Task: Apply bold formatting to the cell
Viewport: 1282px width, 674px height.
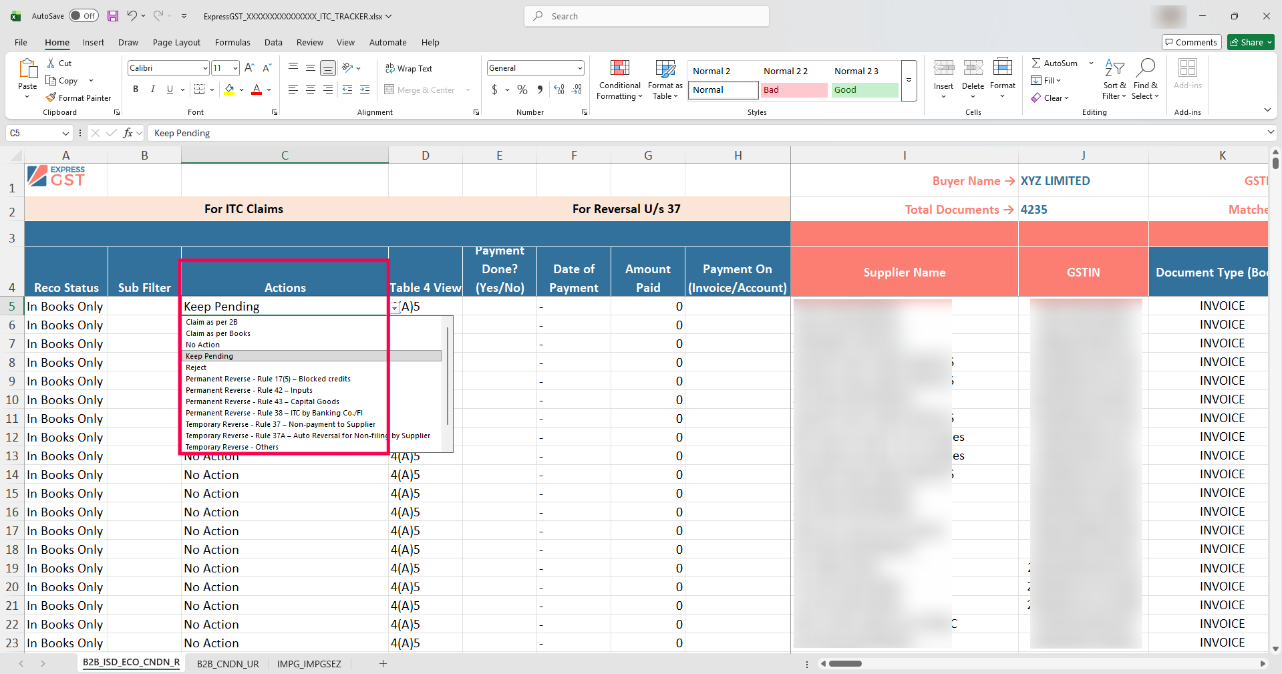Action: pos(136,90)
